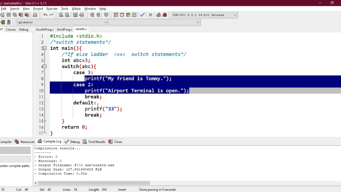Screen dimensions: 341x192
Task: Click the icon just right of Replace
Action: 75,15
